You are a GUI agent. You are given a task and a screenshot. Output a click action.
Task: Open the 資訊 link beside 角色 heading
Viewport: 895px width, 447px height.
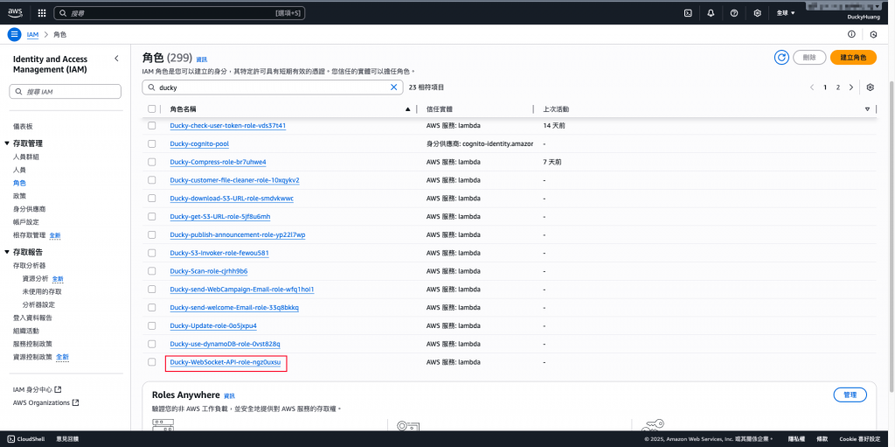[x=202, y=59]
